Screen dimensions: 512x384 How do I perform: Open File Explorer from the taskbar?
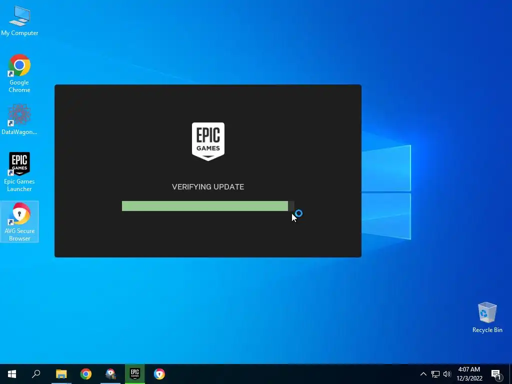pos(61,374)
